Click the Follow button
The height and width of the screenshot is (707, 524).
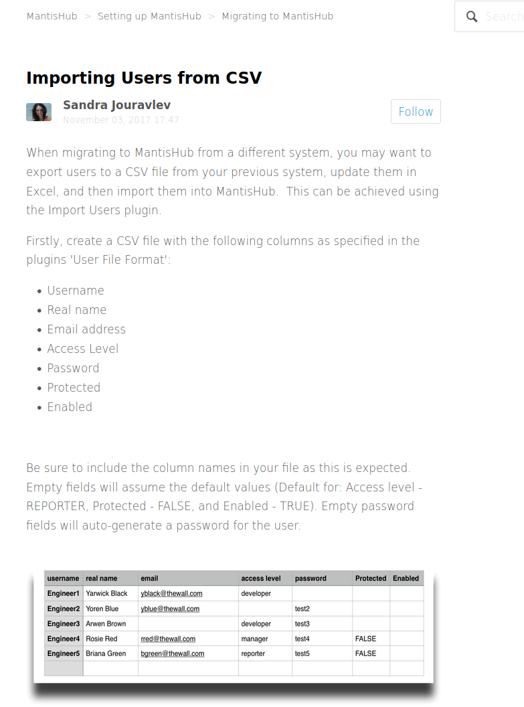pos(416,111)
